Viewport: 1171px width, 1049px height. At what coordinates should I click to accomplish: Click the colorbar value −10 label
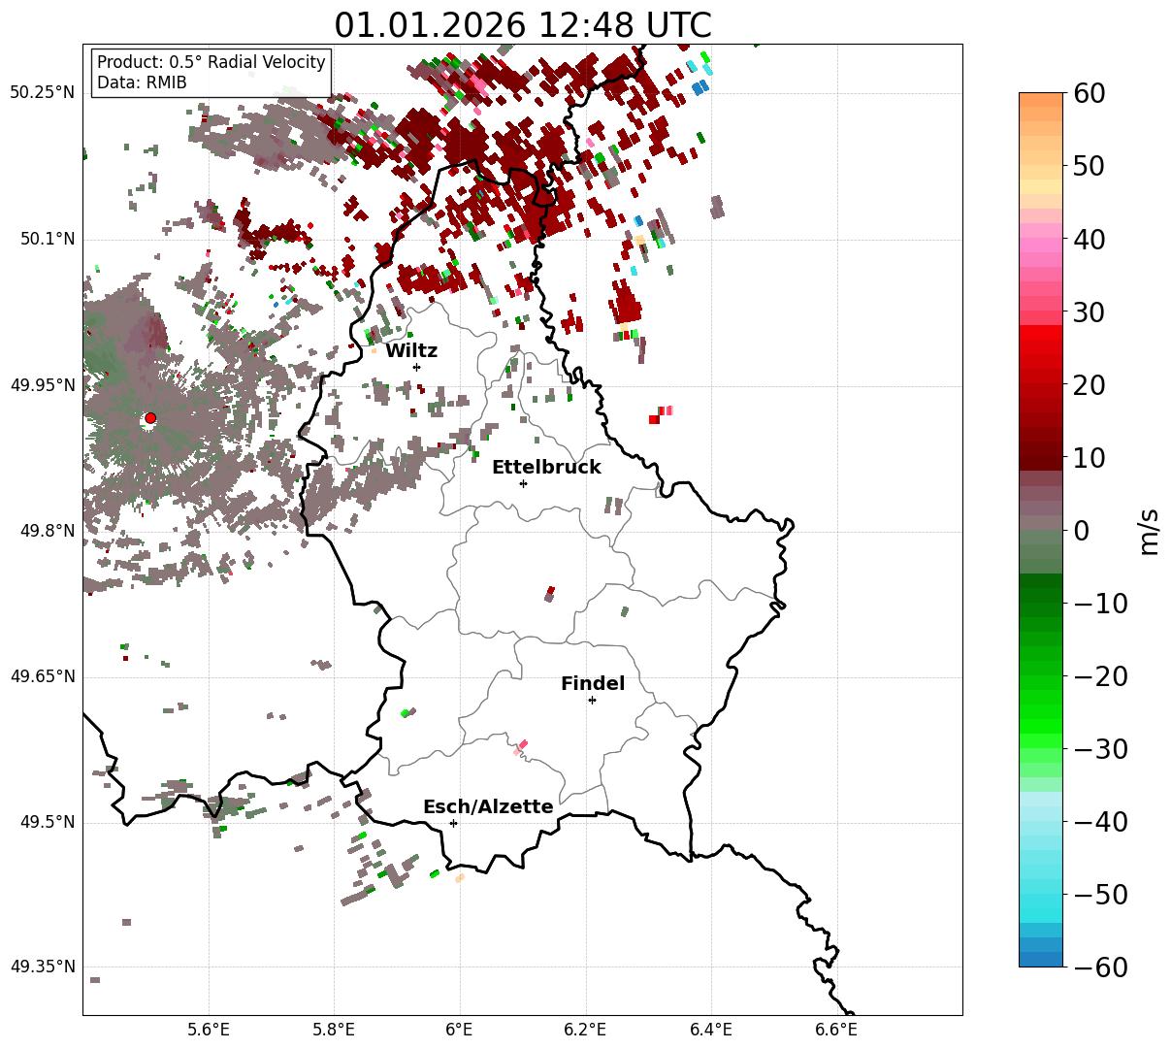tap(1100, 603)
